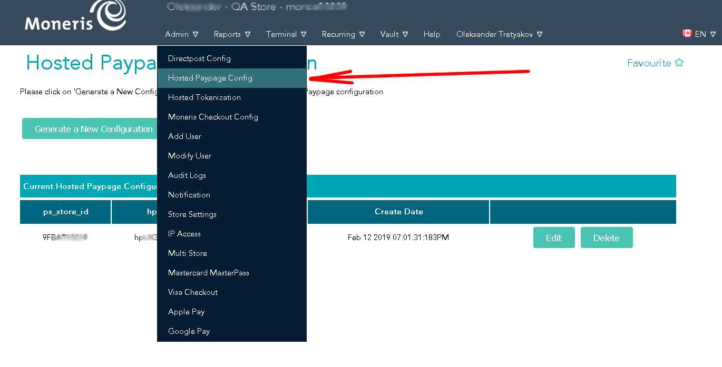Click the Create Date column header

399,212
